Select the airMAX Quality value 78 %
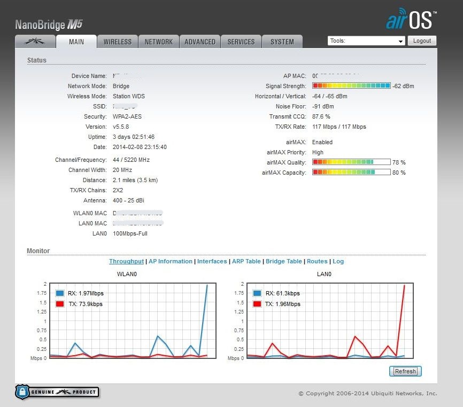The image size is (463, 407). [x=399, y=162]
